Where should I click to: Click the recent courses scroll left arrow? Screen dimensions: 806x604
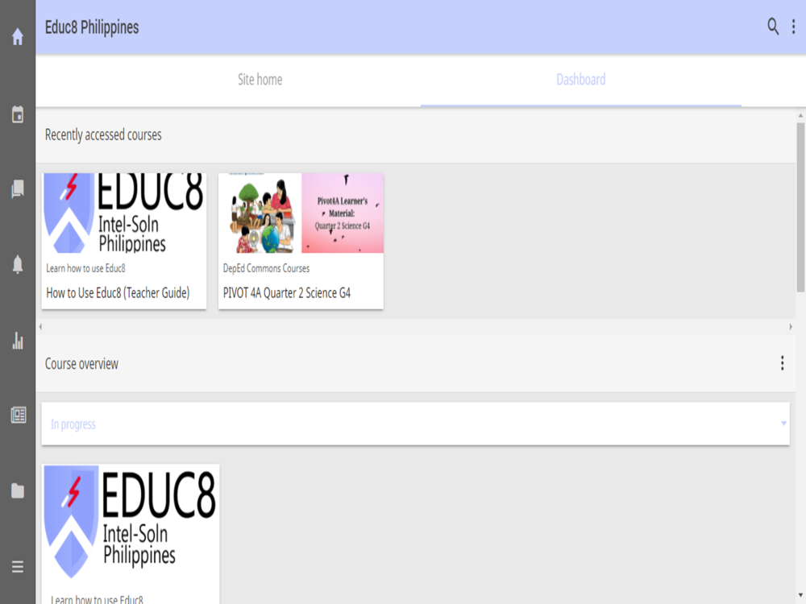tap(40, 327)
